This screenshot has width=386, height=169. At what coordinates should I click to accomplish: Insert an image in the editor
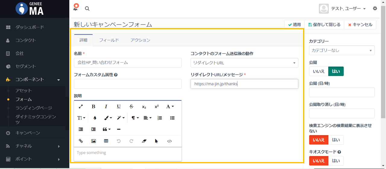point(93,141)
